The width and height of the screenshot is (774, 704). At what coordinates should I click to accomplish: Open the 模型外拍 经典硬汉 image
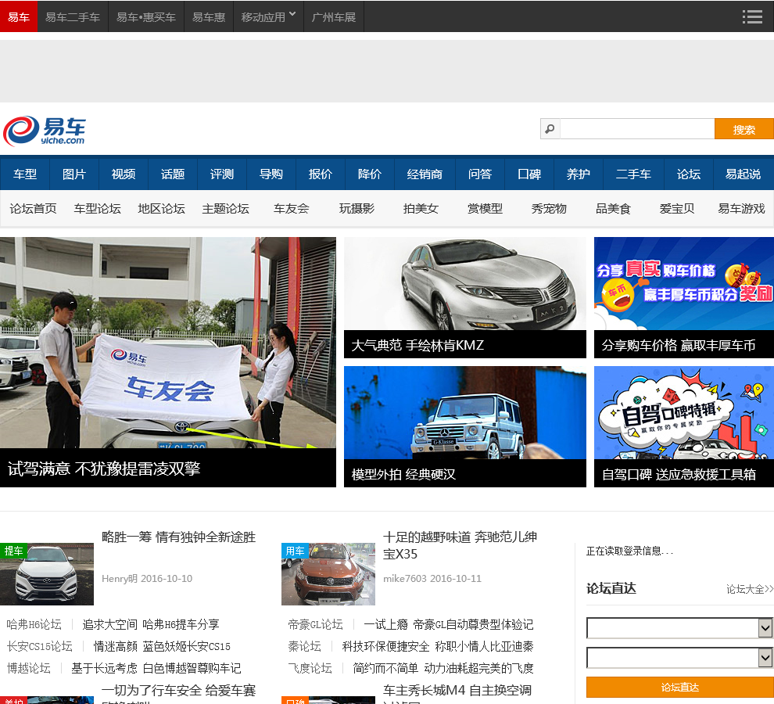click(x=465, y=412)
